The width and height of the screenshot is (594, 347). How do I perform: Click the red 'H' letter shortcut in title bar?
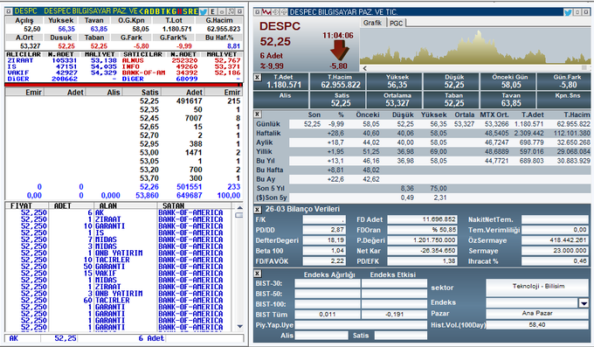click(x=179, y=11)
